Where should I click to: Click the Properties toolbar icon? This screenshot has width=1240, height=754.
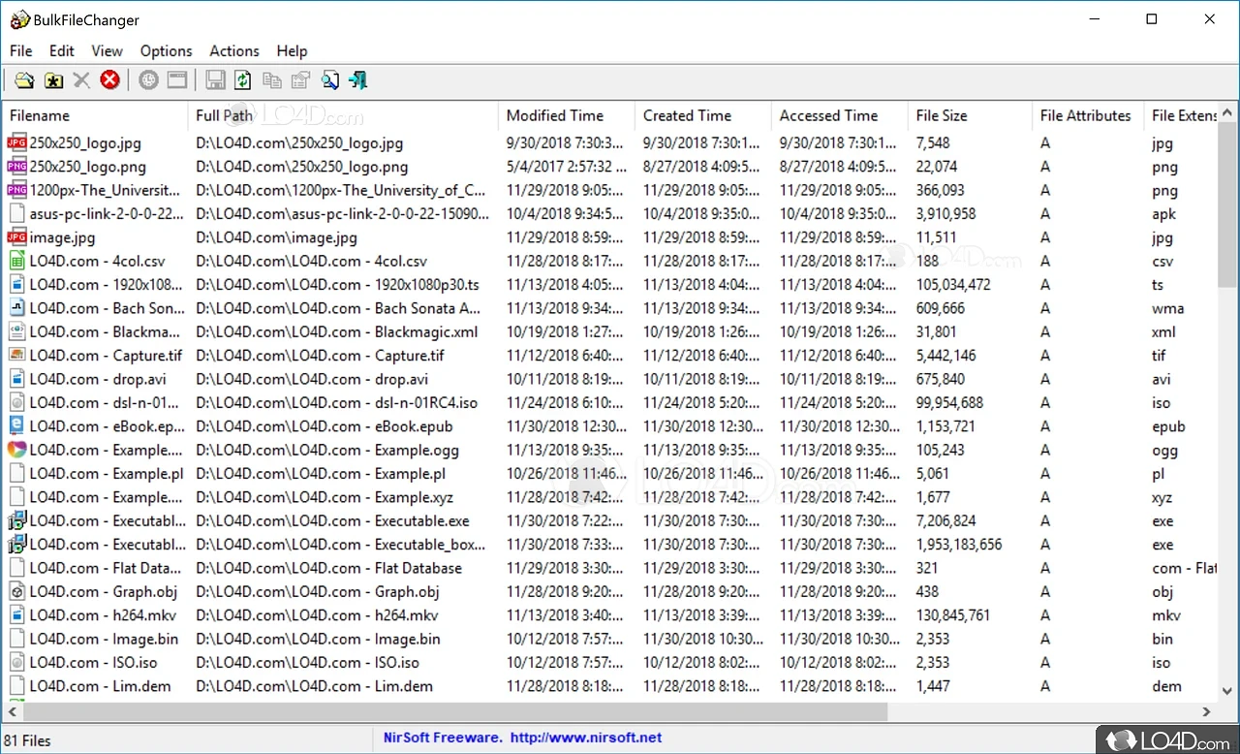301,80
